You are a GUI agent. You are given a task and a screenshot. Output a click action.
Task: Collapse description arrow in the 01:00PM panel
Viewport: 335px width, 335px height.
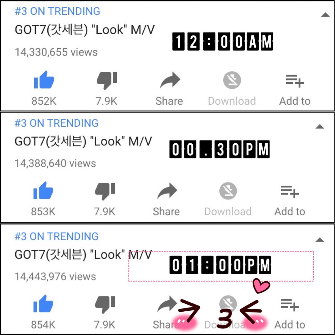tap(320, 240)
